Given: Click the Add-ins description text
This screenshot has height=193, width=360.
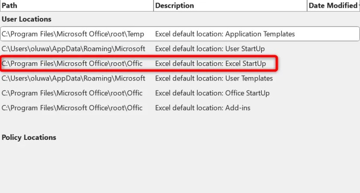Looking at the screenshot, I should [x=202, y=108].
